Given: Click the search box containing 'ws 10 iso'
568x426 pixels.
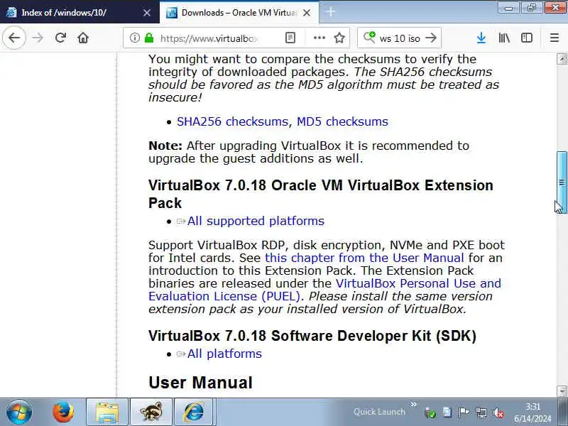Looking at the screenshot, I should 400,38.
